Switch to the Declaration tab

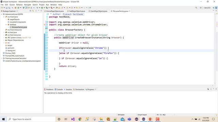[79, 89]
